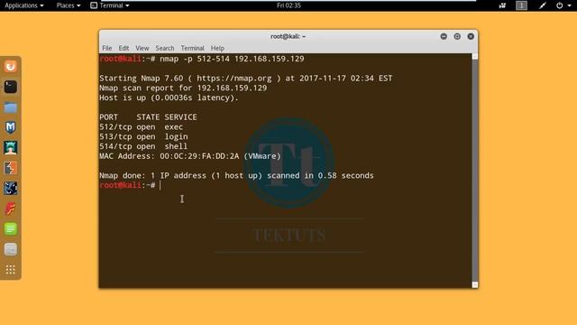Screen dimensions: 577x325
Task: Click the https://nmap.org URL text
Action: pos(234,79)
